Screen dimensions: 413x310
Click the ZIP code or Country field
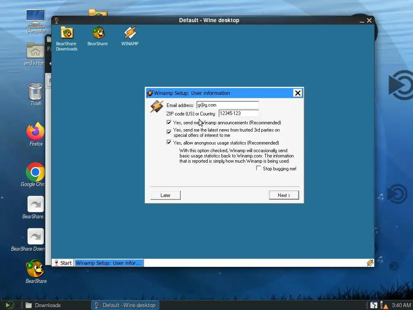coord(239,113)
